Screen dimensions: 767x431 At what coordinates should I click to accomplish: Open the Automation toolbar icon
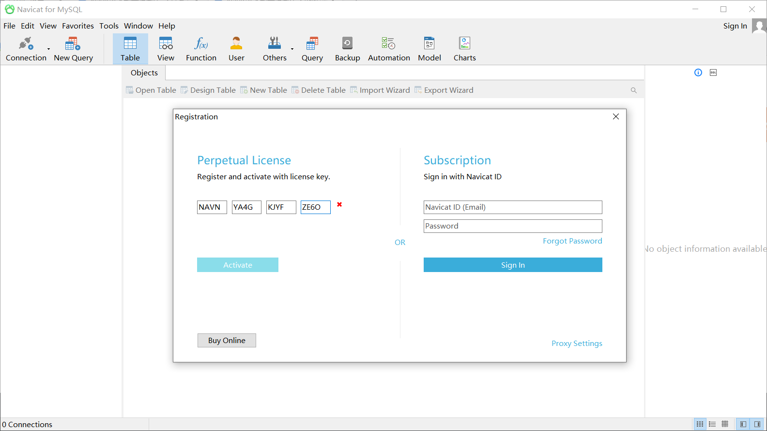389,49
